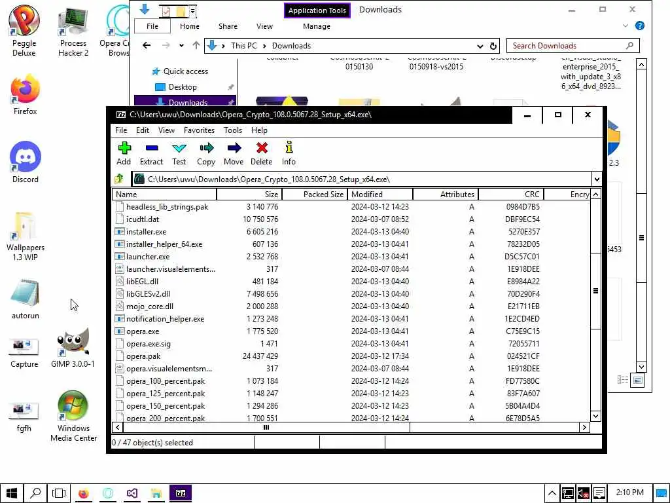Viewport: 670px width, 503px height.
Task: Select Desktop under Quick access
Action: coord(183,87)
